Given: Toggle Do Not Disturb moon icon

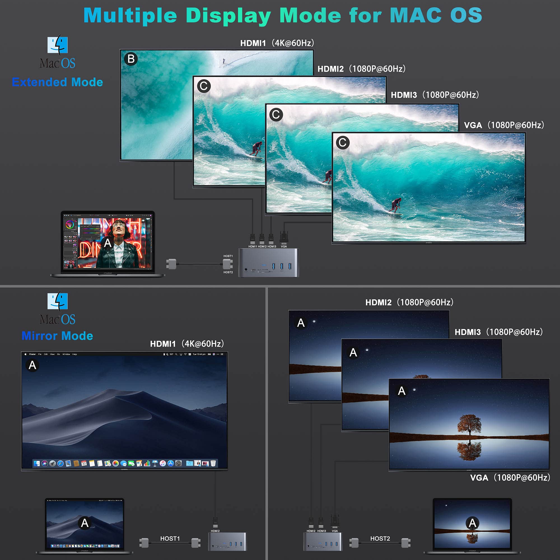Looking at the screenshot, I should tap(167, 354).
